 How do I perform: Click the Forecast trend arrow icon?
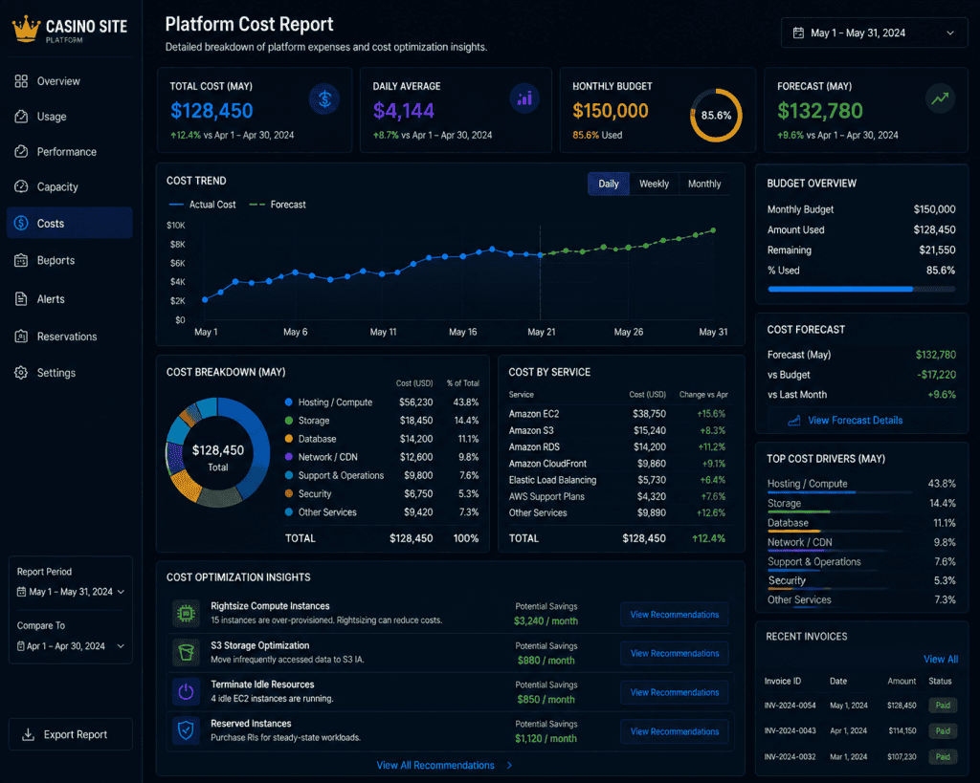tap(940, 98)
